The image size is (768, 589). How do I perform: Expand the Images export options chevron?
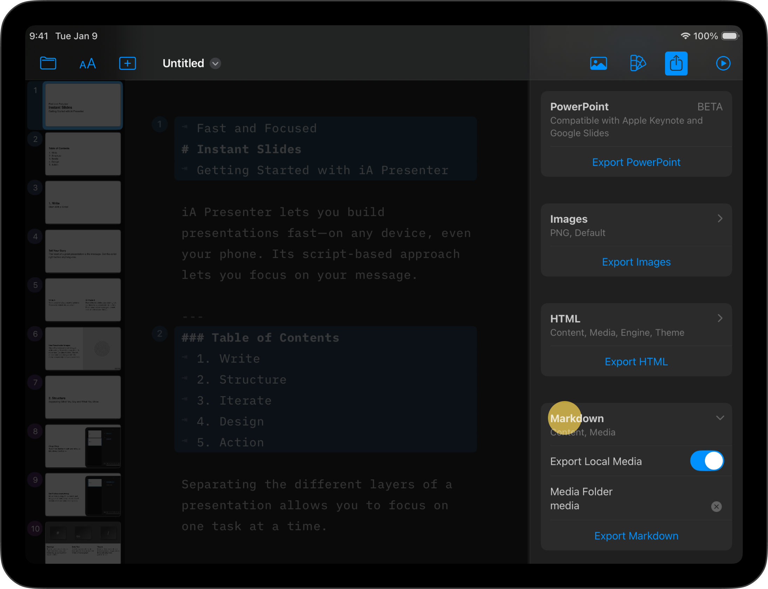coord(720,218)
